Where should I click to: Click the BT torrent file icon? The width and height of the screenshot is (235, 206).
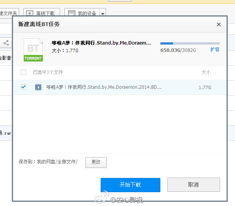tap(33, 50)
